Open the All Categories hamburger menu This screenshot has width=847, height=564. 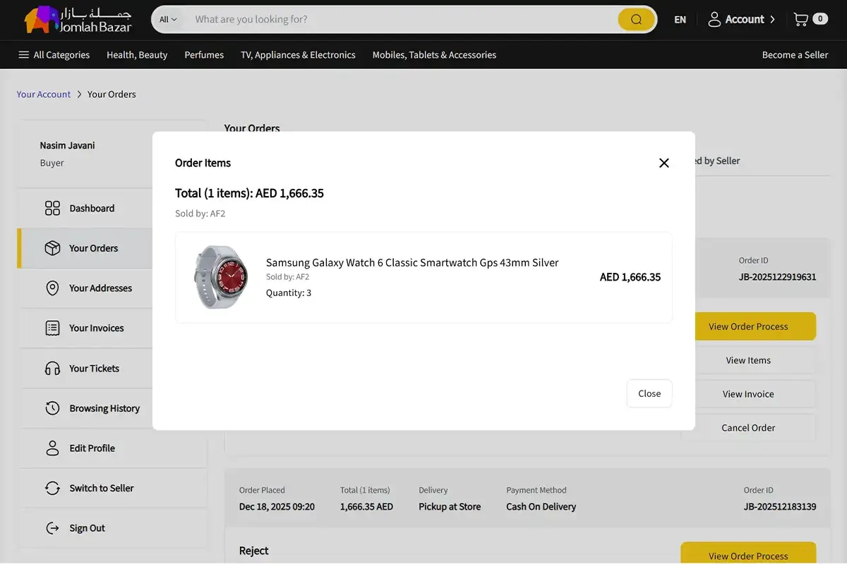coord(54,55)
